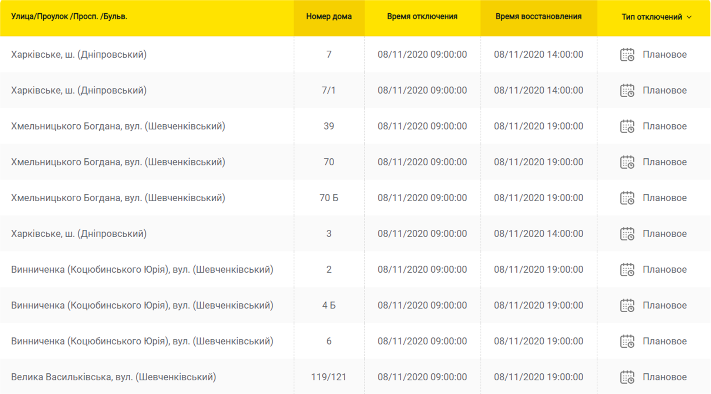Expand the Тип отключений dropdown chevron
This screenshot has height=394, width=711.
pos(689,17)
